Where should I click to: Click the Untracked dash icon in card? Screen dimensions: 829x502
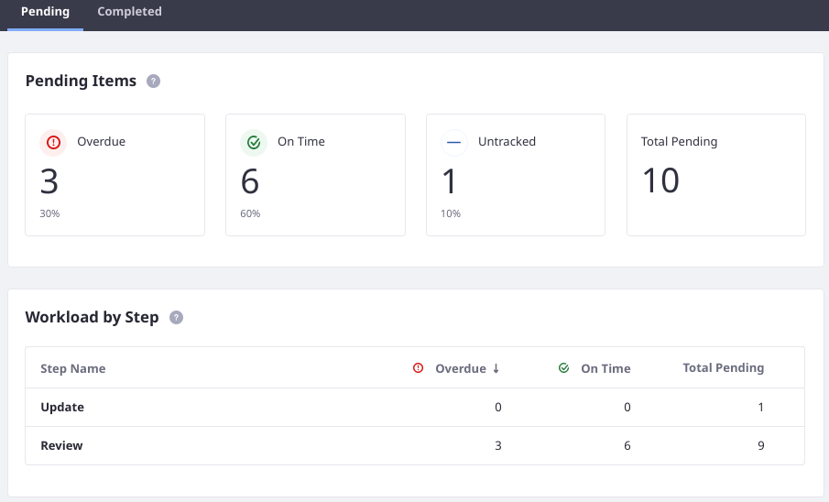[454, 142]
